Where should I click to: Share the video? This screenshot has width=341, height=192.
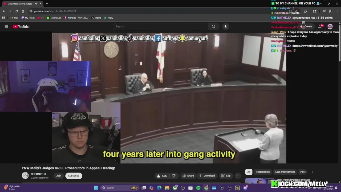[188, 176]
